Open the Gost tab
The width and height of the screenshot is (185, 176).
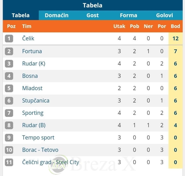[92, 15]
